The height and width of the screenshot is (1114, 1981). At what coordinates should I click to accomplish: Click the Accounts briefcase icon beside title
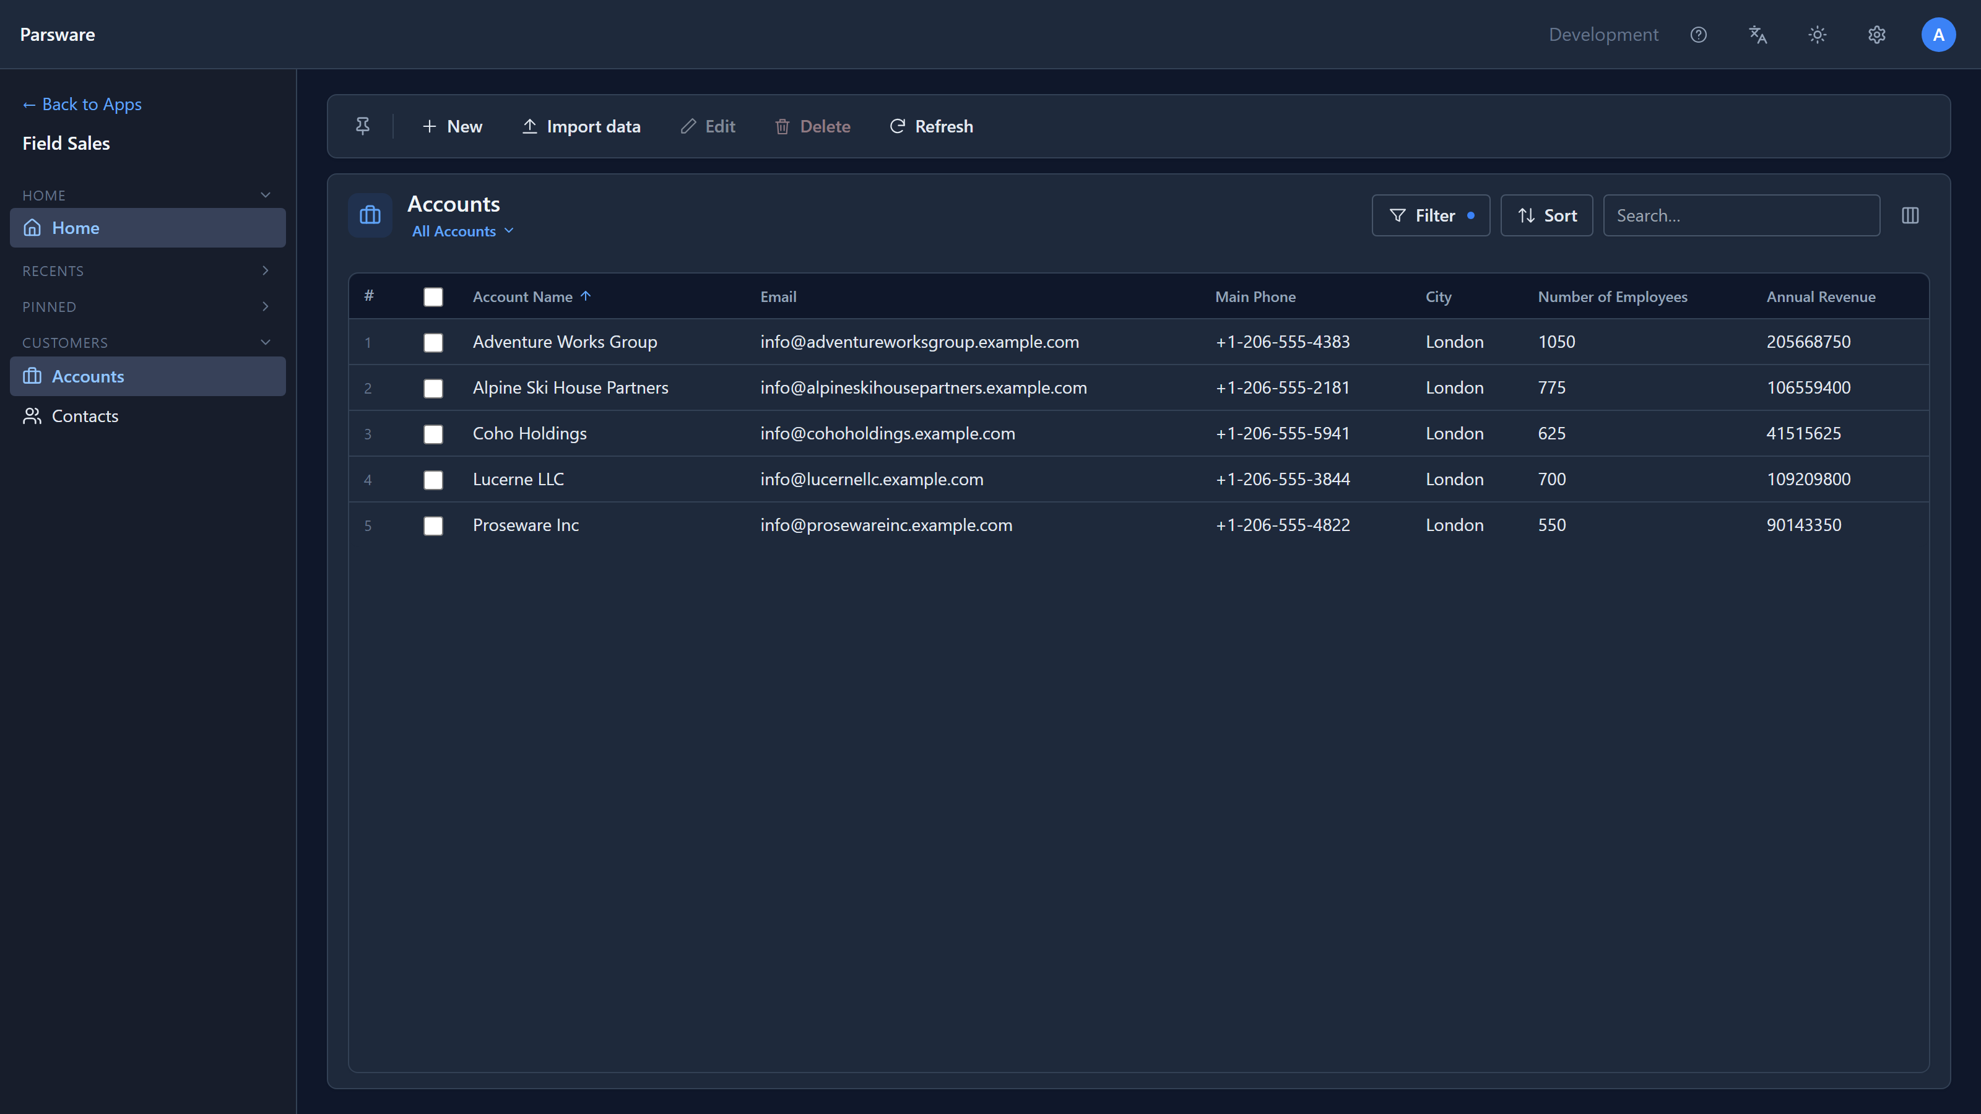point(370,215)
